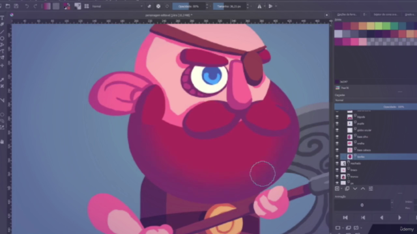The image size is (417, 234).
Task: Open the add-layer type dropdown arrow
Action: click(341, 188)
